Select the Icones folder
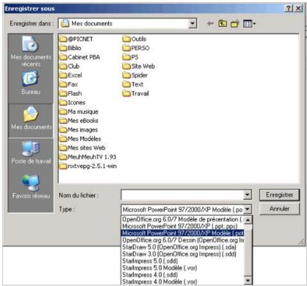The width and height of the screenshot is (307, 286). coord(72,102)
